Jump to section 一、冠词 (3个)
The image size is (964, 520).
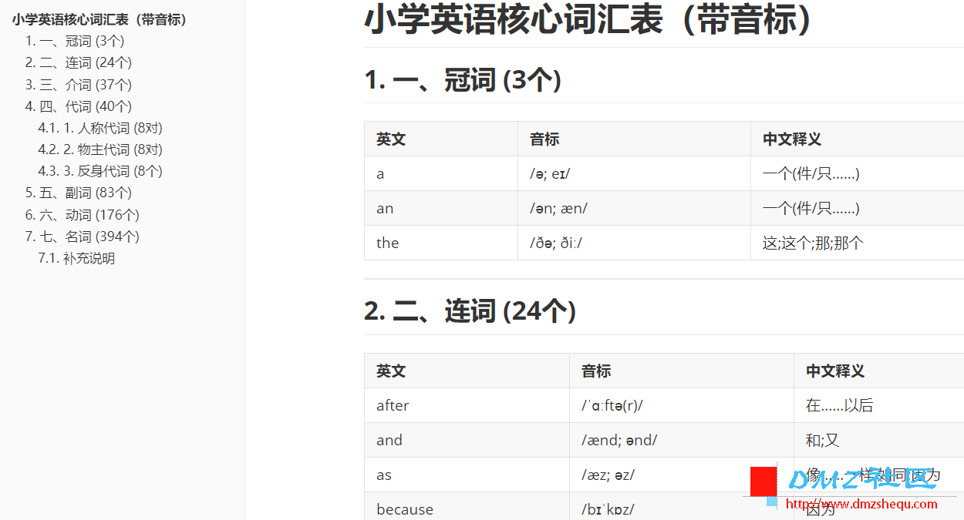coord(74,41)
